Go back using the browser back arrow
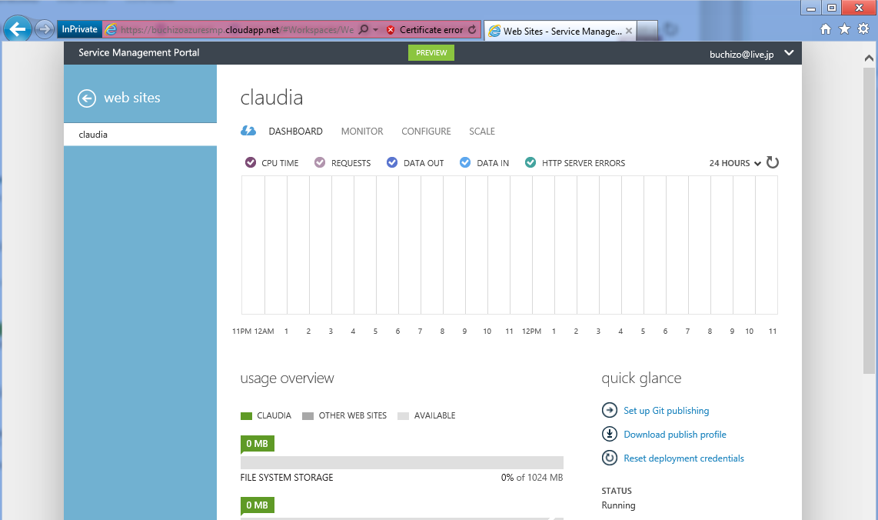This screenshot has width=878, height=520. click(x=18, y=29)
